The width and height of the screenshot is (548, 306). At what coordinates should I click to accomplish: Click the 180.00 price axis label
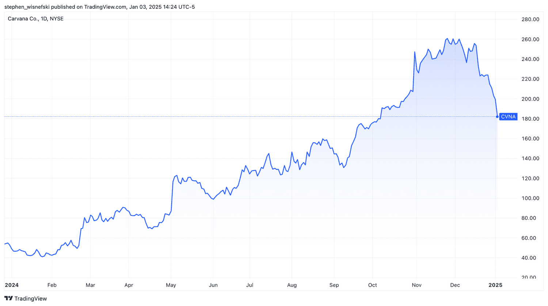[x=530, y=119]
